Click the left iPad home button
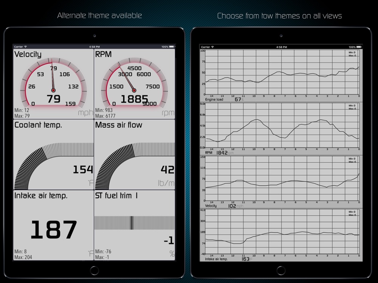The width and height of the screenshot is (378, 283). pos(94,271)
